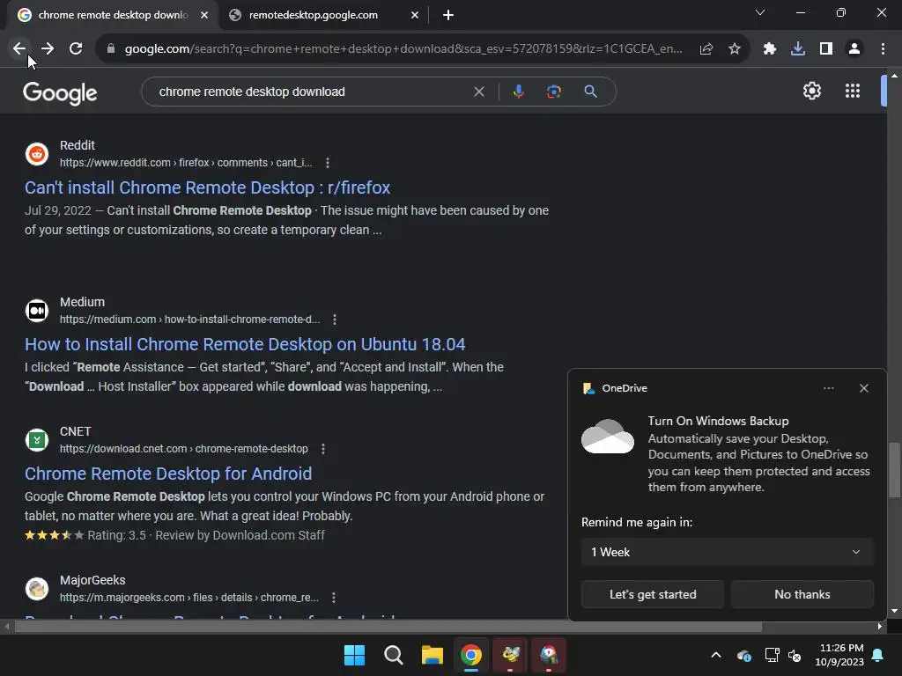Toggle the Chrome side panel icon
902x676 pixels.
point(826,49)
